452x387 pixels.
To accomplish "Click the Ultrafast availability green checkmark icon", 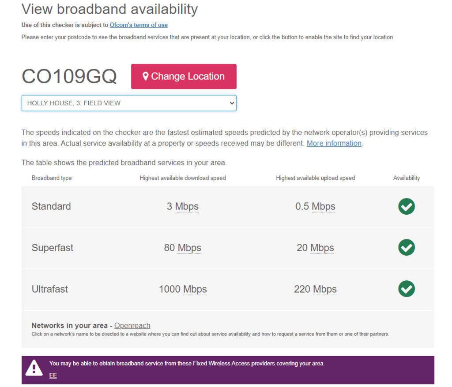I will point(406,289).
